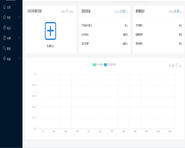Open the 报表 reports menu item
This screenshot has height=148, width=185.
point(7,48)
